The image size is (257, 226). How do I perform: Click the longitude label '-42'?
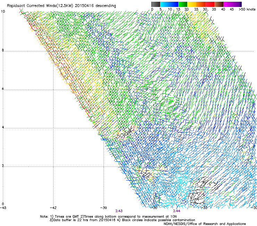53,208
